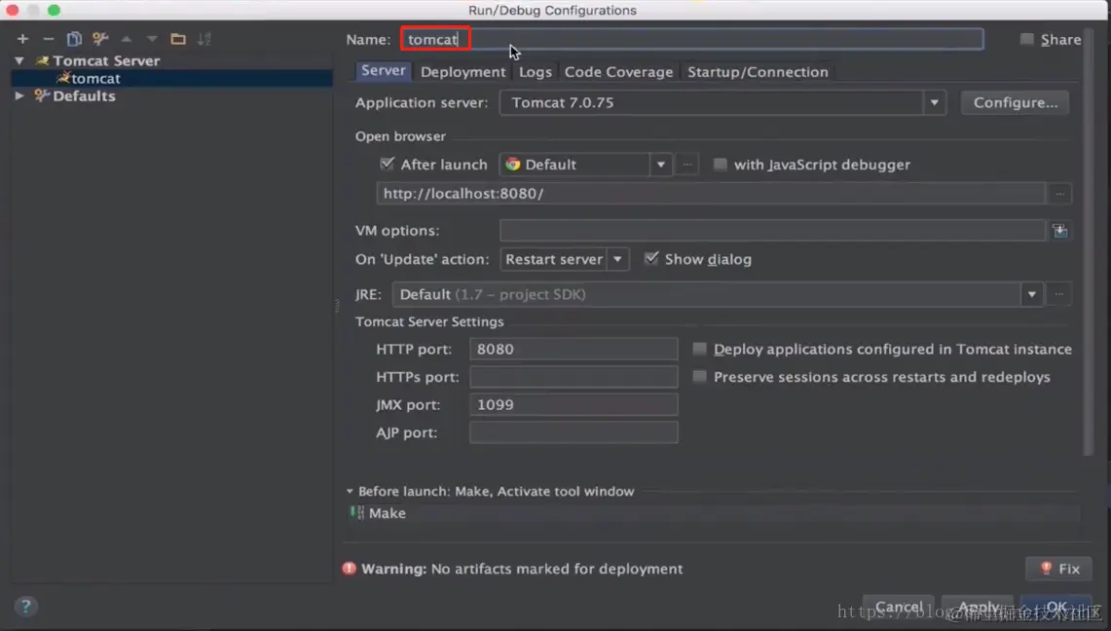Click the help question mark icon
This screenshot has width=1111, height=631.
click(x=25, y=607)
